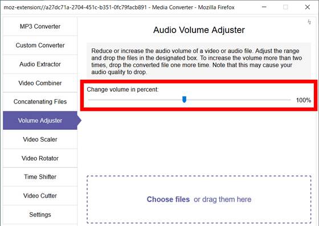
Task: Maximize the Media Converter window
Action: (x=285, y=7)
